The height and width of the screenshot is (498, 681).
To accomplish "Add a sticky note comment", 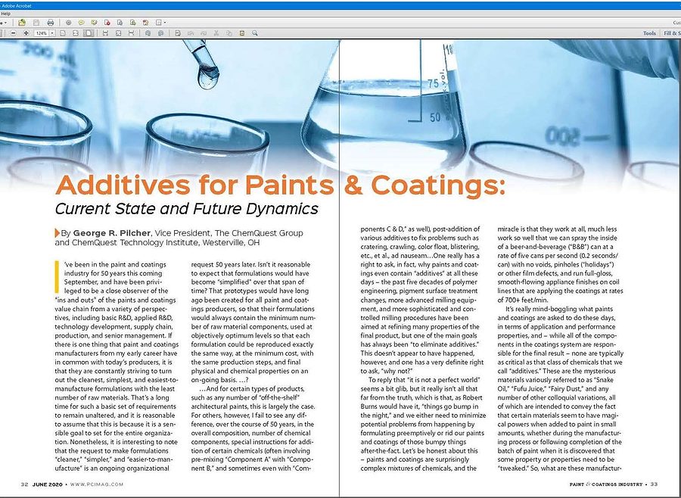I will 81,23.
